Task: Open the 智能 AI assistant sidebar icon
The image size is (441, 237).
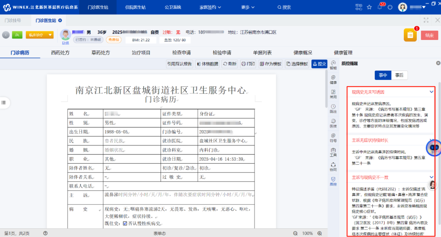Action: point(333,65)
